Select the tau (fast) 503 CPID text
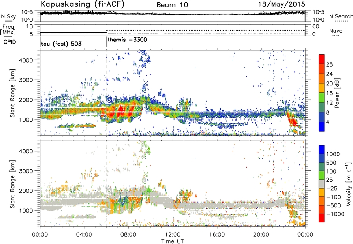This screenshot has width=353, height=244. pyautogui.click(x=61, y=44)
